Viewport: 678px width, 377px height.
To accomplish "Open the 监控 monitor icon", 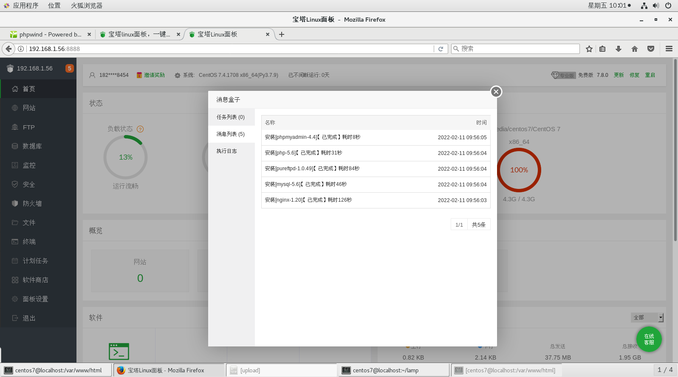I will [15, 165].
